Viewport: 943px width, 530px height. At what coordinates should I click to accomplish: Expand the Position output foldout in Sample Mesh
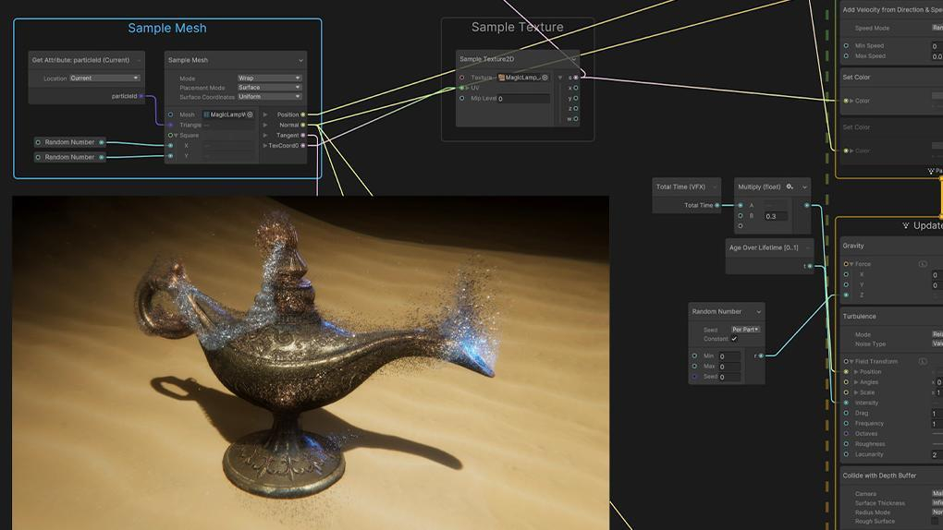[265, 114]
